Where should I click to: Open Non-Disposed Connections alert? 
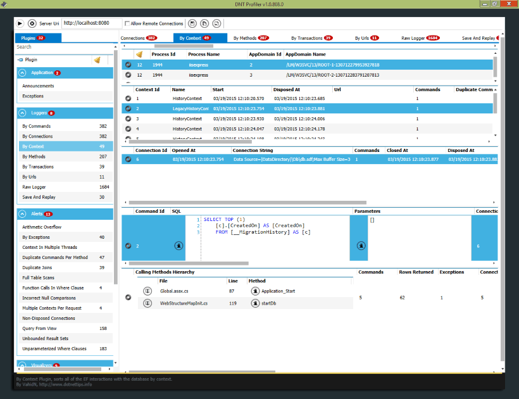point(65,319)
